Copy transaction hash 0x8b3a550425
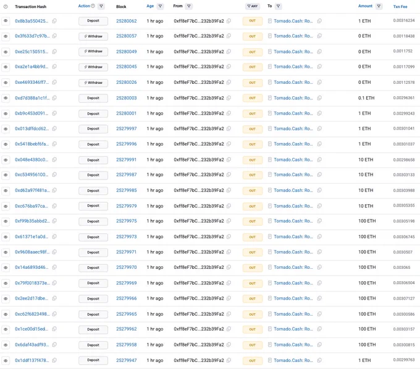This screenshot has height=370, width=420. tap(54, 21)
